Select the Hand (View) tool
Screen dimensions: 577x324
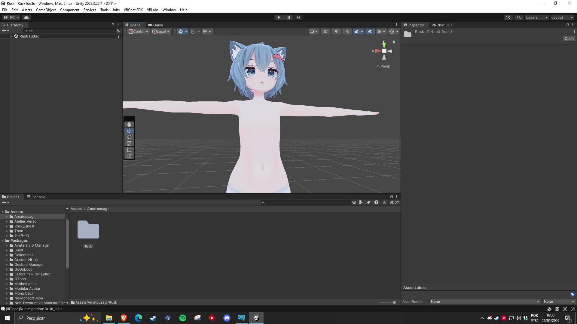(x=129, y=124)
